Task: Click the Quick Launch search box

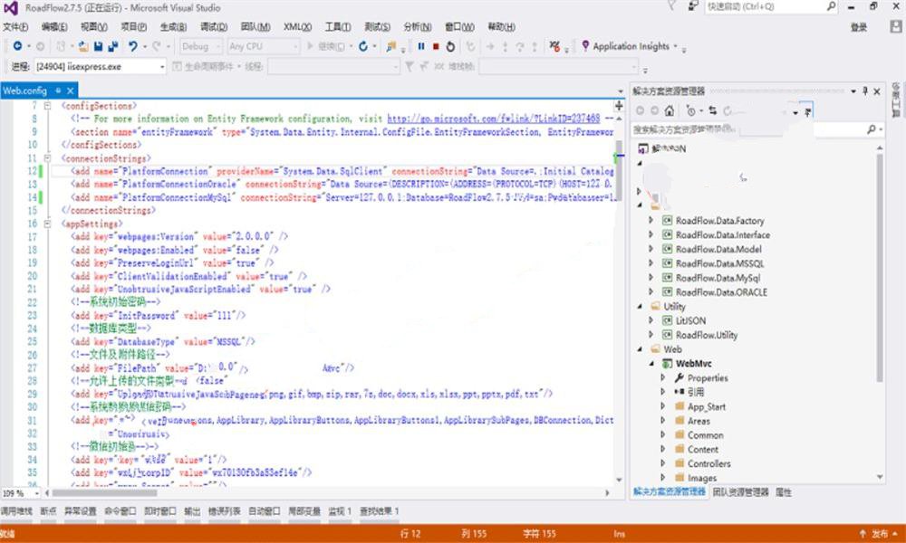Action: click(771, 6)
